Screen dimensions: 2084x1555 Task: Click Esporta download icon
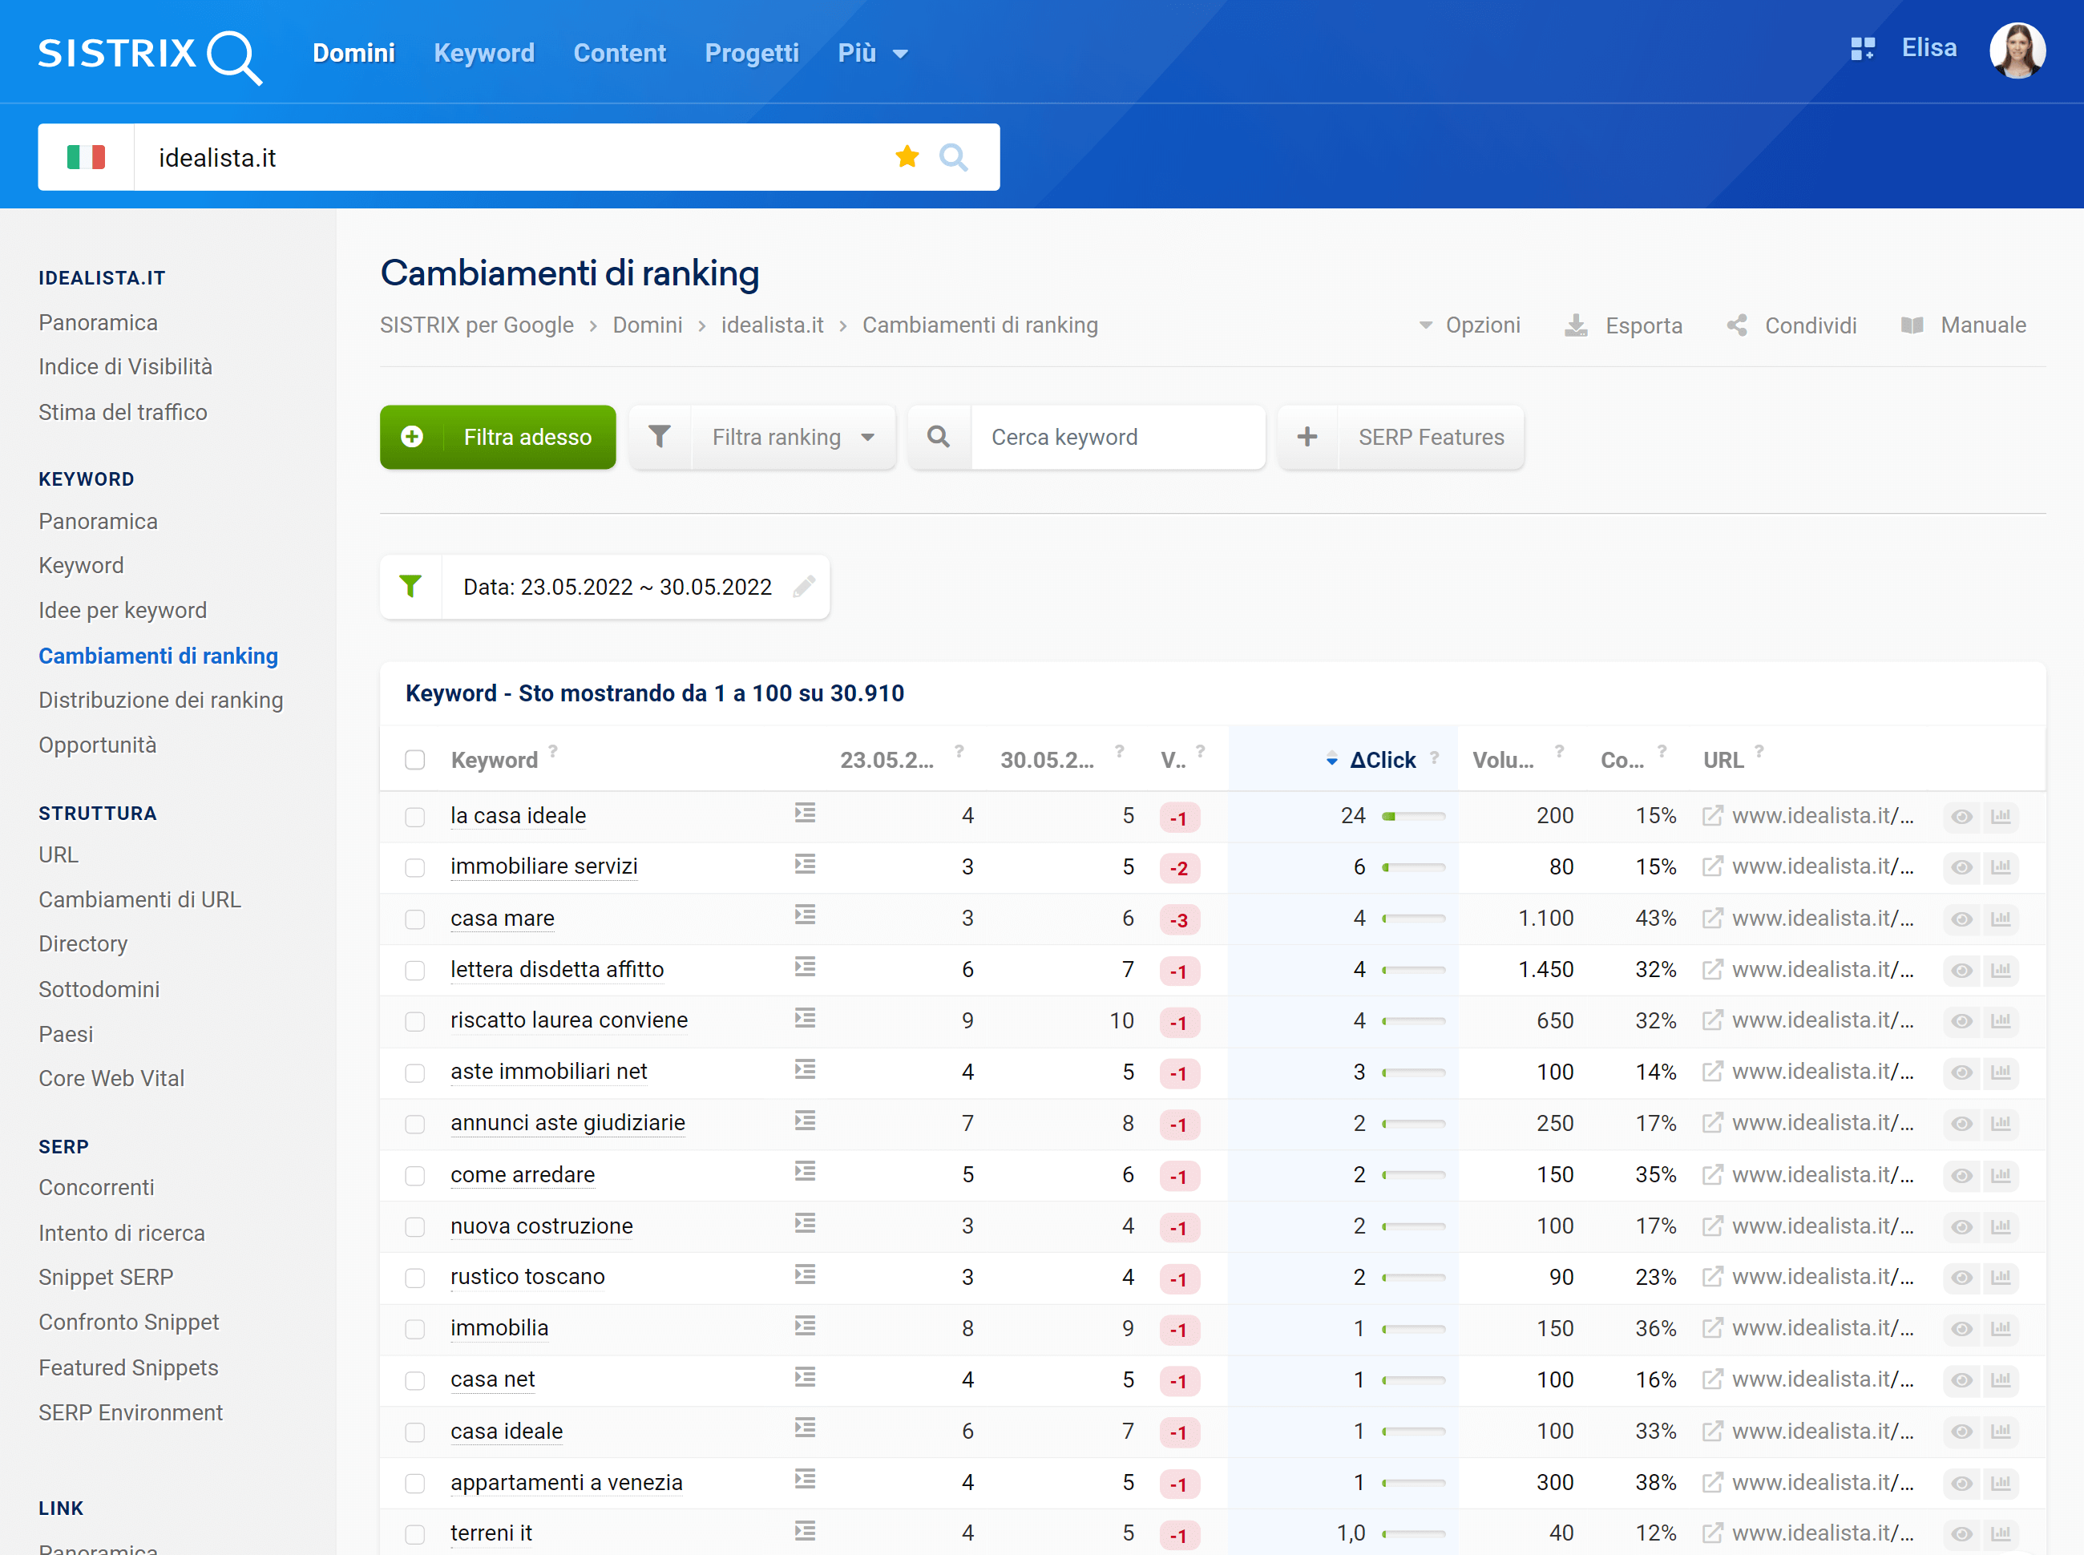tap(1576, 325)
